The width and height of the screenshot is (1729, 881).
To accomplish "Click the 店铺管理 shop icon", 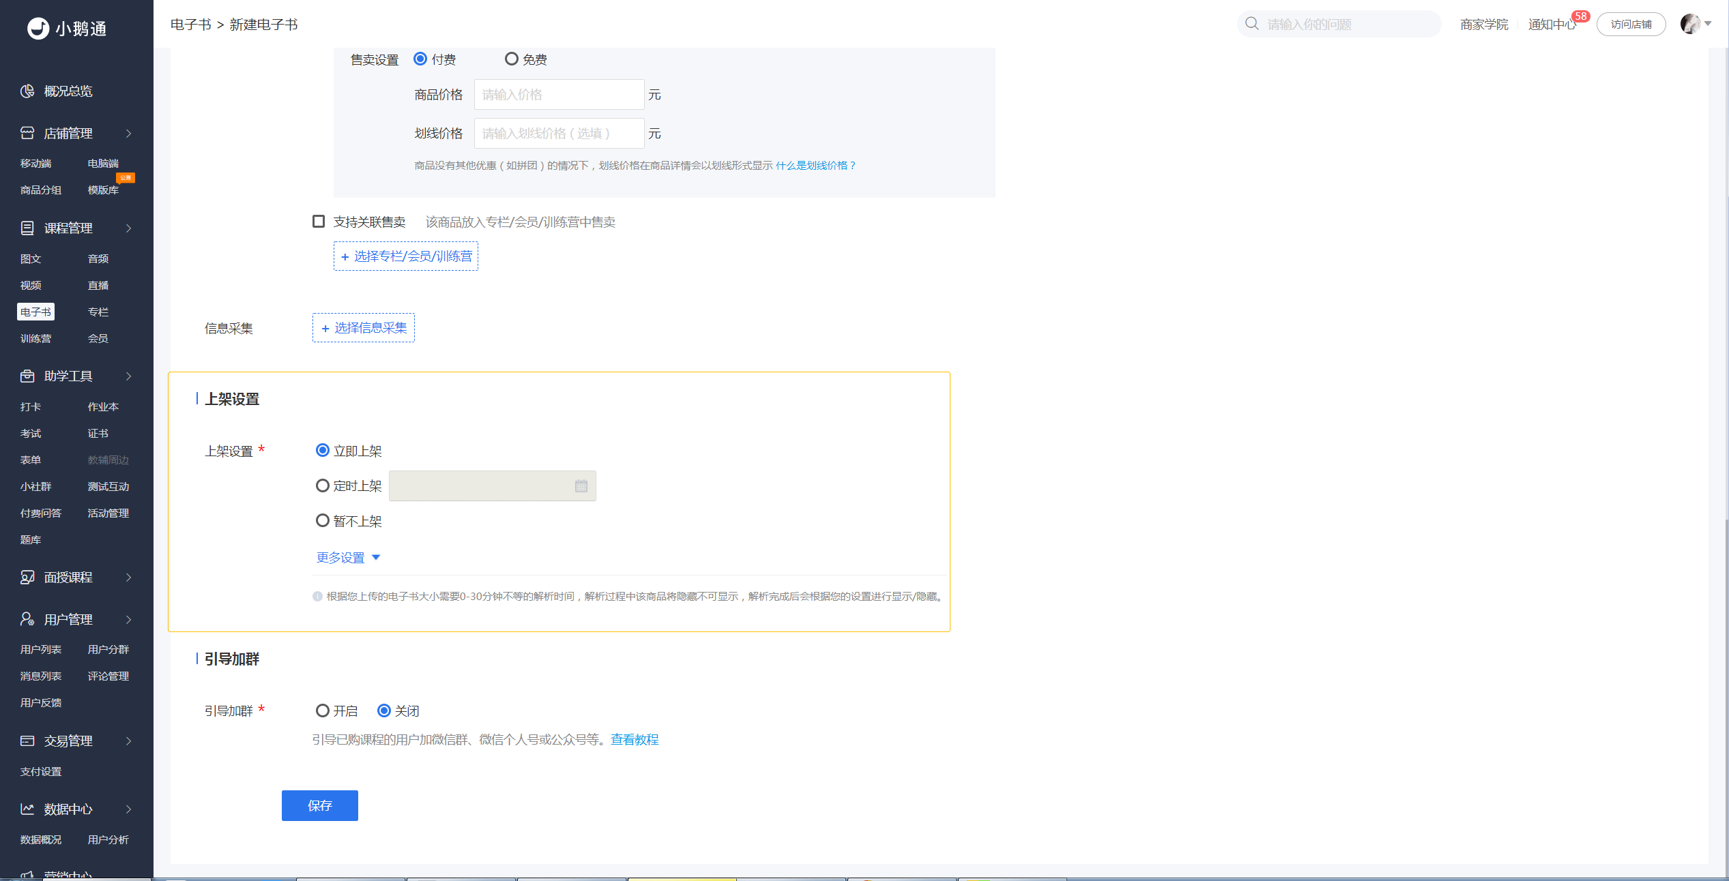I will 27,133.
